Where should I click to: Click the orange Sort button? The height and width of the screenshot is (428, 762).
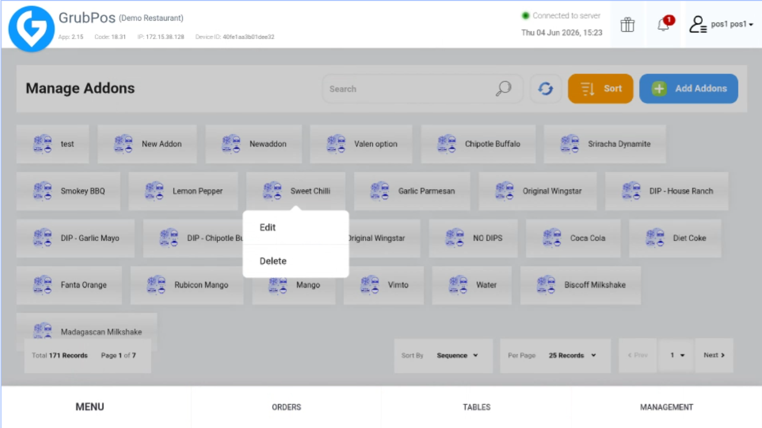600,89
